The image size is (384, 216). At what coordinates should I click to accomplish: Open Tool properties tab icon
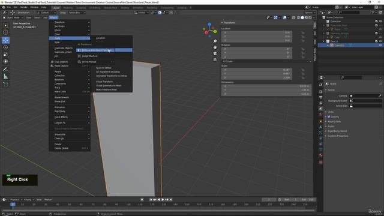click(320, 85)
